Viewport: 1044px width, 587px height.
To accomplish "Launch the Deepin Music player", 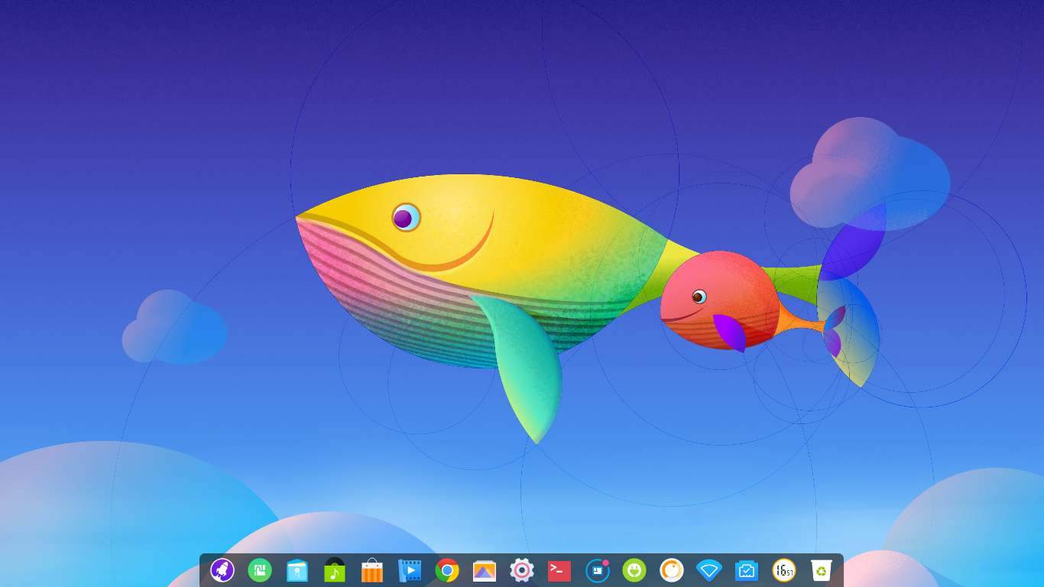I will tap(335, 570).
